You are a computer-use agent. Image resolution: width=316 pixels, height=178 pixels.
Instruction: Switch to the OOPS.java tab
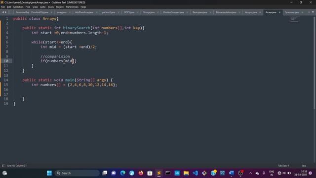[x=129, y=12]
